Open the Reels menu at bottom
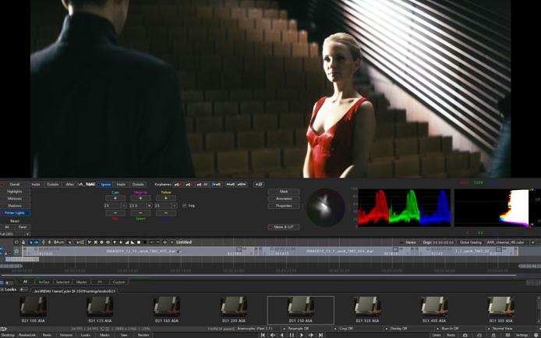Viewport: 541px width, 338px height. (x=47, y=335)
